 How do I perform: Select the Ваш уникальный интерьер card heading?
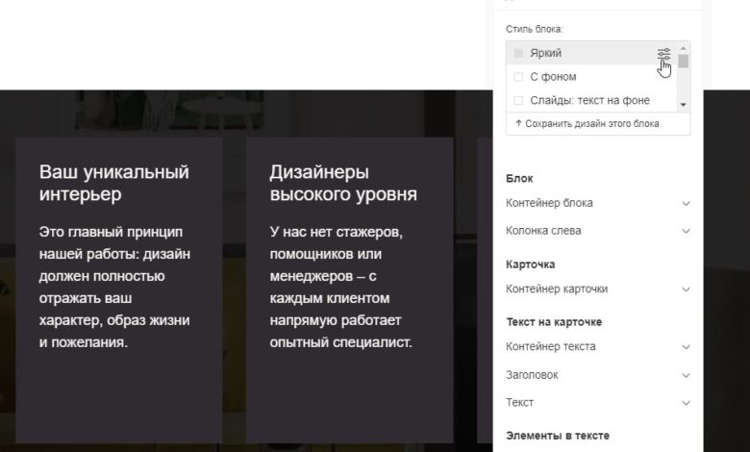[113, 183]
